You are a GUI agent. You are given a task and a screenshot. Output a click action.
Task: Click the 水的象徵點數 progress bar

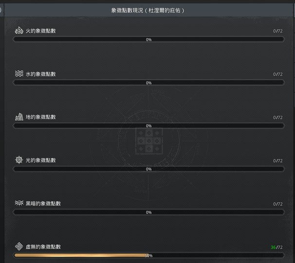pyautogui.click(x=148, y=83)
